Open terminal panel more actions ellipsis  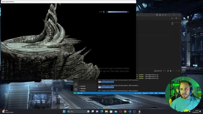[x=174, y=71]
